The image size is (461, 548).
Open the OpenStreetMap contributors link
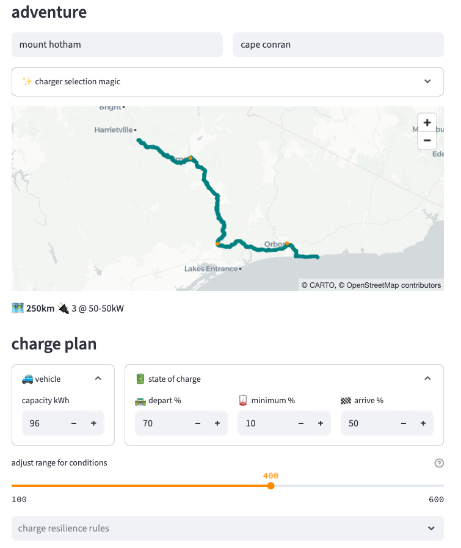click(x=393, y=285)
